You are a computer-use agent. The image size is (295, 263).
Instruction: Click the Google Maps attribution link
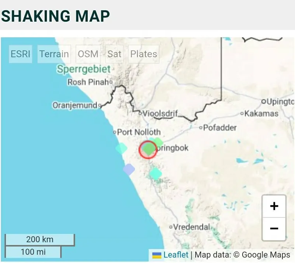pyautogui.click(x=267, y=255)
